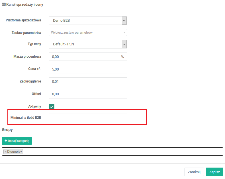The image size is (225, 179).
Task: Click empty area of groups tag box
Action: [122, 152]
